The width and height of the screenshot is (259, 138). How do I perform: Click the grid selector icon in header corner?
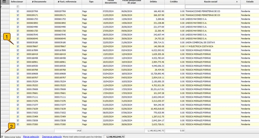pyautogui.click(x=4, y=2)
